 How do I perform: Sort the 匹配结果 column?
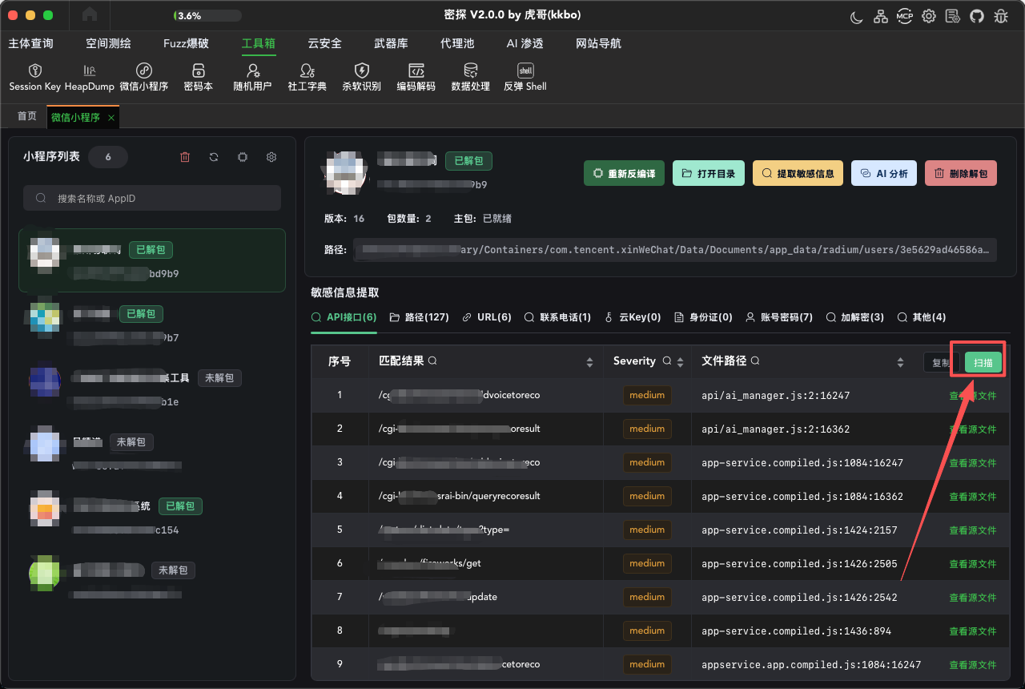pos(590,362)
